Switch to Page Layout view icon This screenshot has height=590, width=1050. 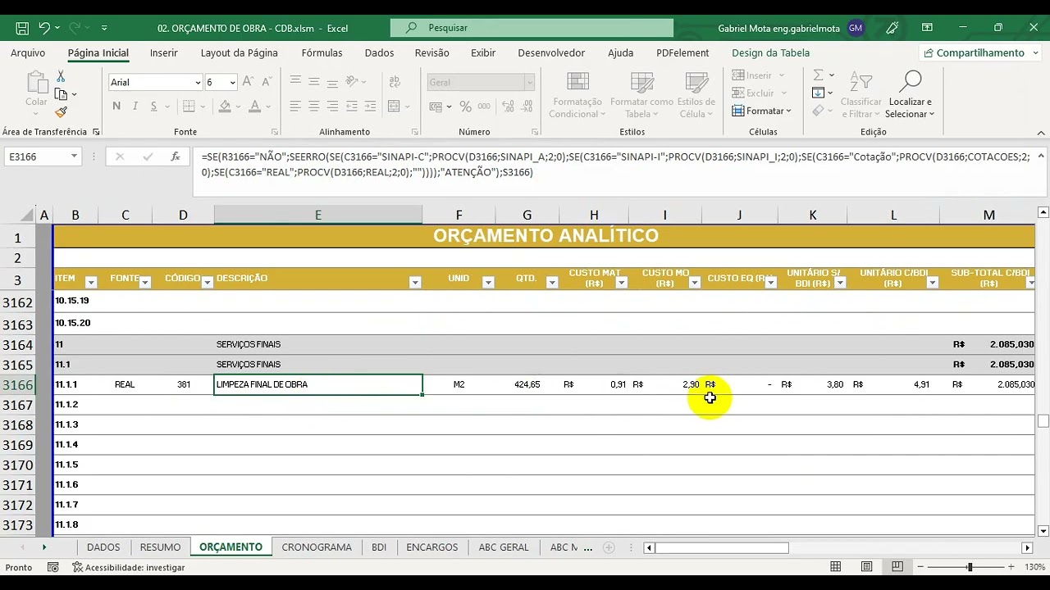pos(866,567)
